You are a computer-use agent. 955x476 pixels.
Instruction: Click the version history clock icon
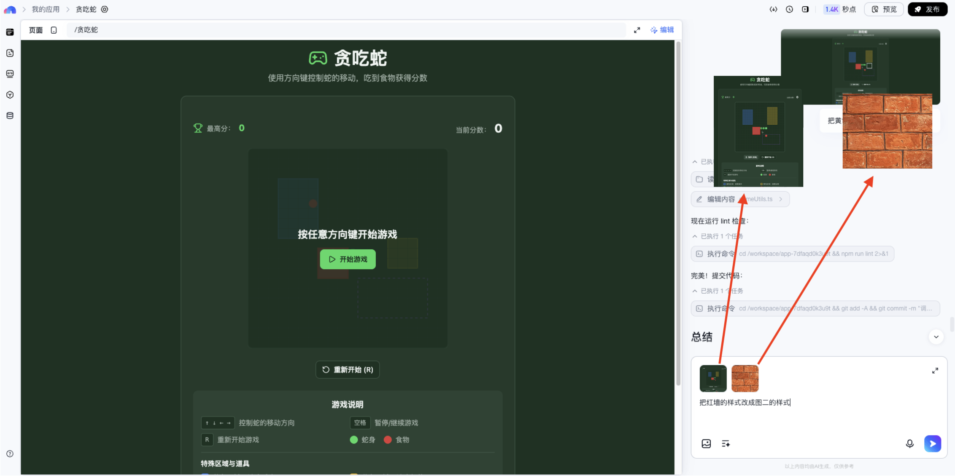point(789,9)
